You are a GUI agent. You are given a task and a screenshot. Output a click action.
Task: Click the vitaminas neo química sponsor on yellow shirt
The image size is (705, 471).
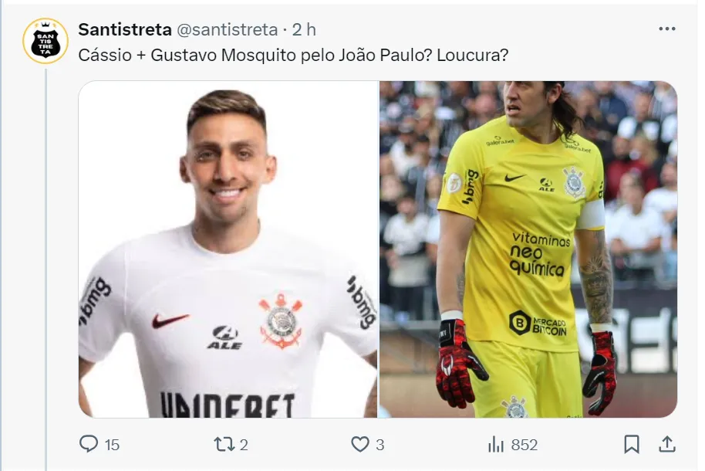click(538, 253)
